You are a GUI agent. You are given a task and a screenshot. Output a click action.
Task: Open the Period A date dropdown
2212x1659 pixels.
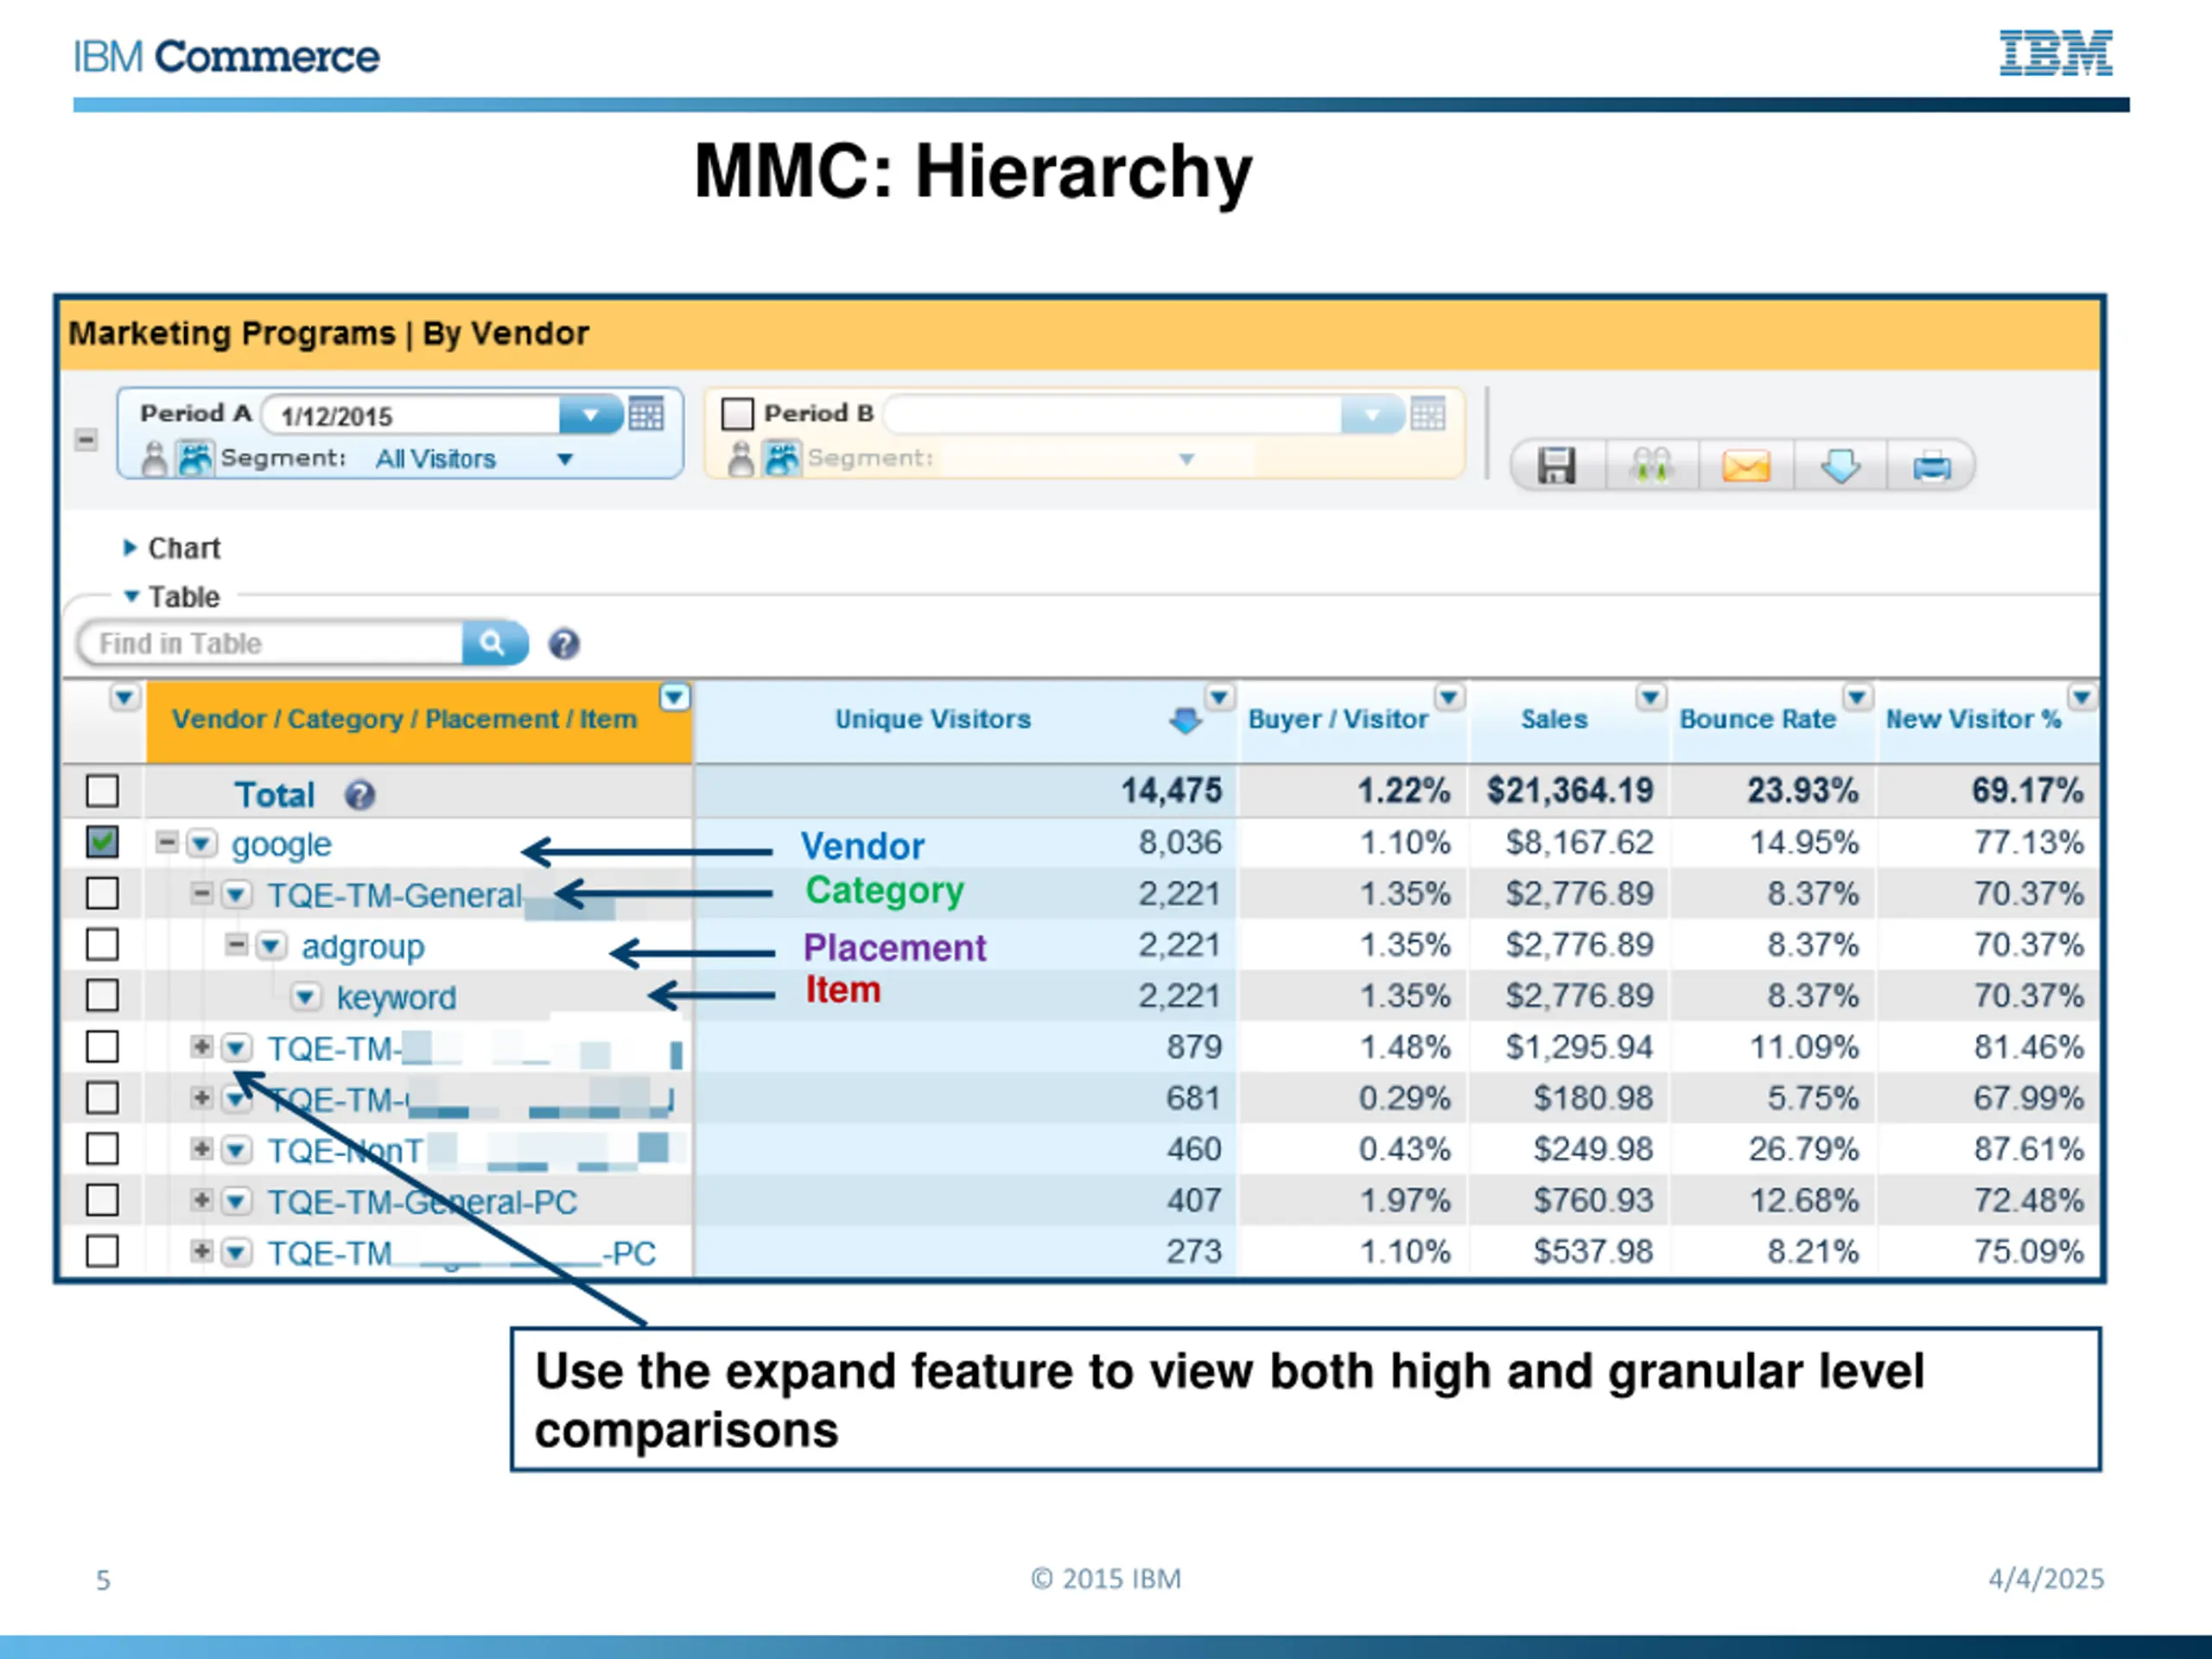pyautogui.click(x=590, y=414)
